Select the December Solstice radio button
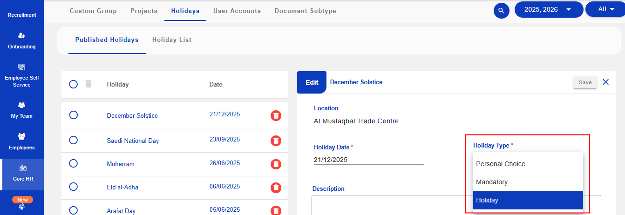625x215 pixels. 73,115
